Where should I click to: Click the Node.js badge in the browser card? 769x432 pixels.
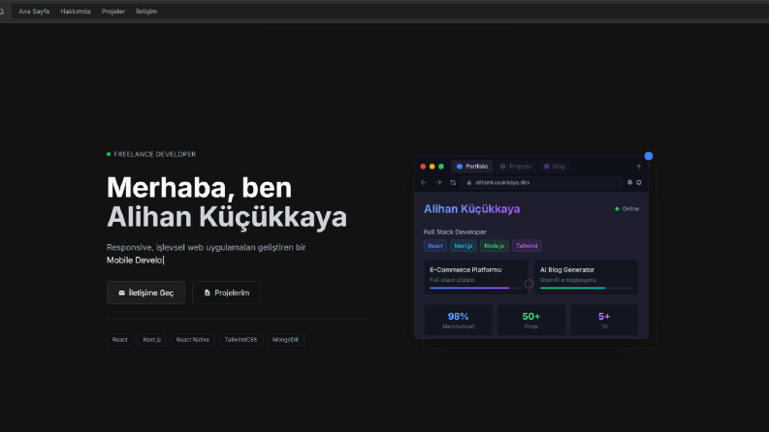click(x=494, y=246)
